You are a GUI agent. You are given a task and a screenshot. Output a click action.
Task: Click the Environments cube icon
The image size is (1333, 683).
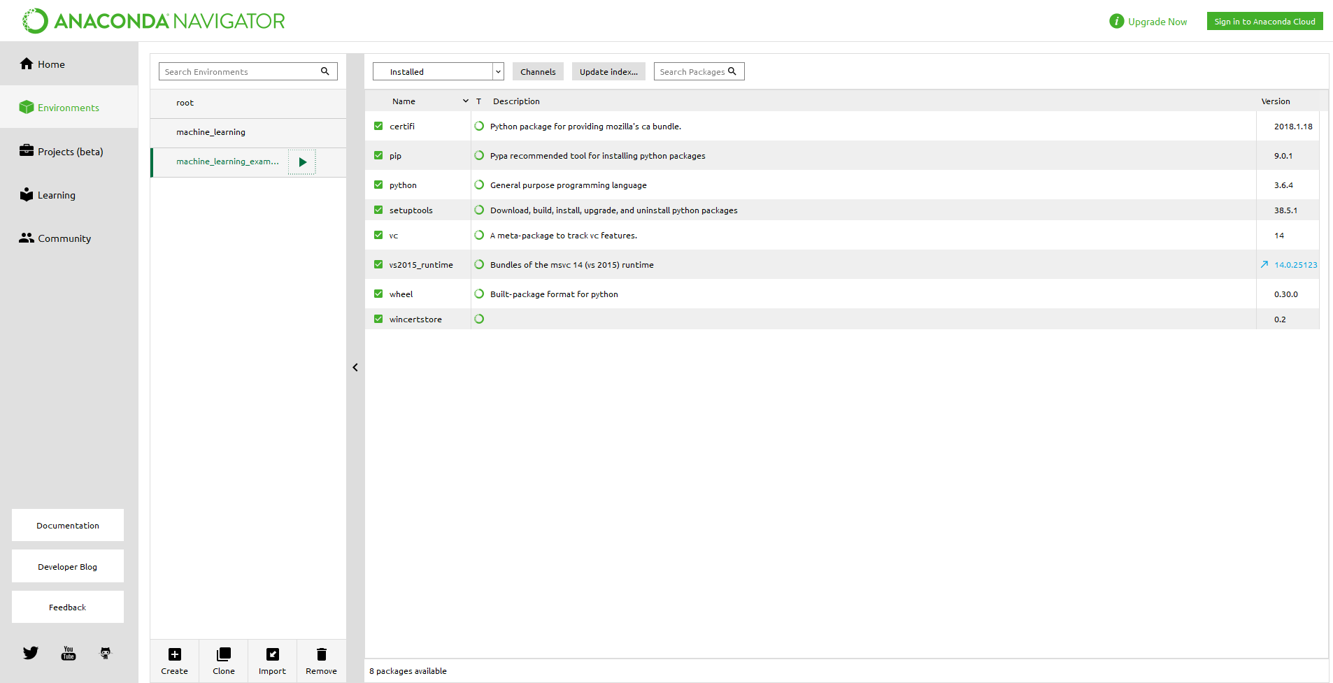click(27, 107)
